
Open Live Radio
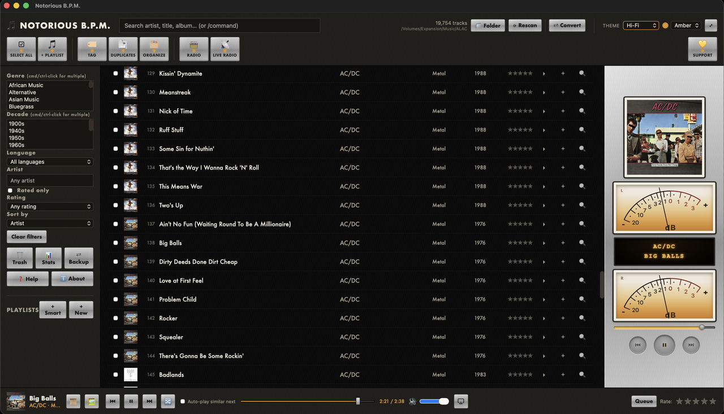tap(225, 49)
